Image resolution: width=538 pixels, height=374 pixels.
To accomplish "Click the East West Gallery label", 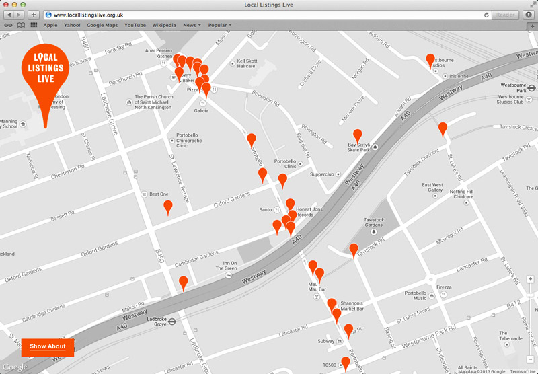I will (x=432, y=188).
